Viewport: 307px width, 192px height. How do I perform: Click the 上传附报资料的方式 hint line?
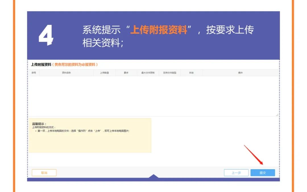coord(44,127)
